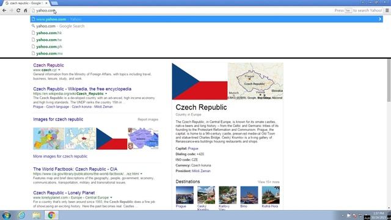391x220 pixels.
Task: Open the Miloš Zeman president link
Action: click(201, 171)
